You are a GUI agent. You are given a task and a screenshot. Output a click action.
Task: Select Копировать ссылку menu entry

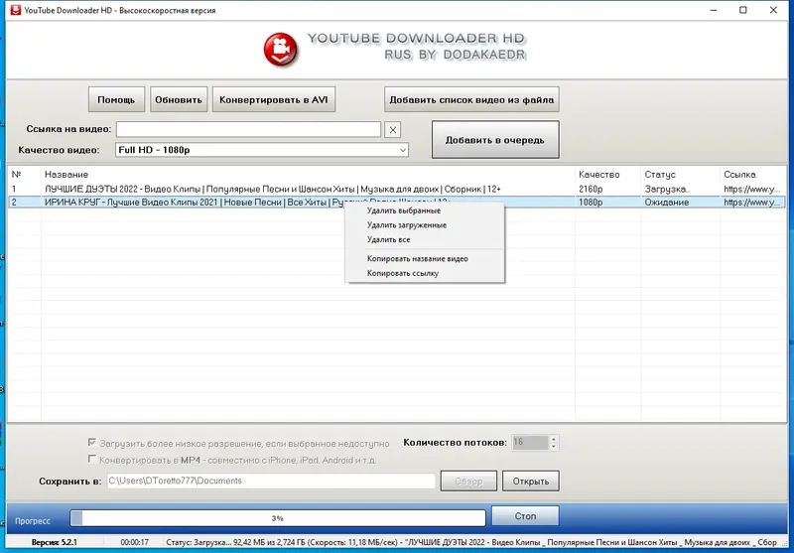click(403, 273)
